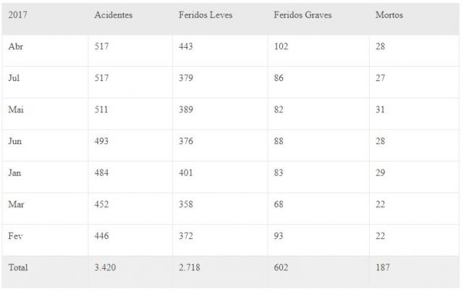Viewport: 463px width, 292px height.
Task: Click the Feridos Graves header cell
Action: pyautogui.click(x=302, y=14)
